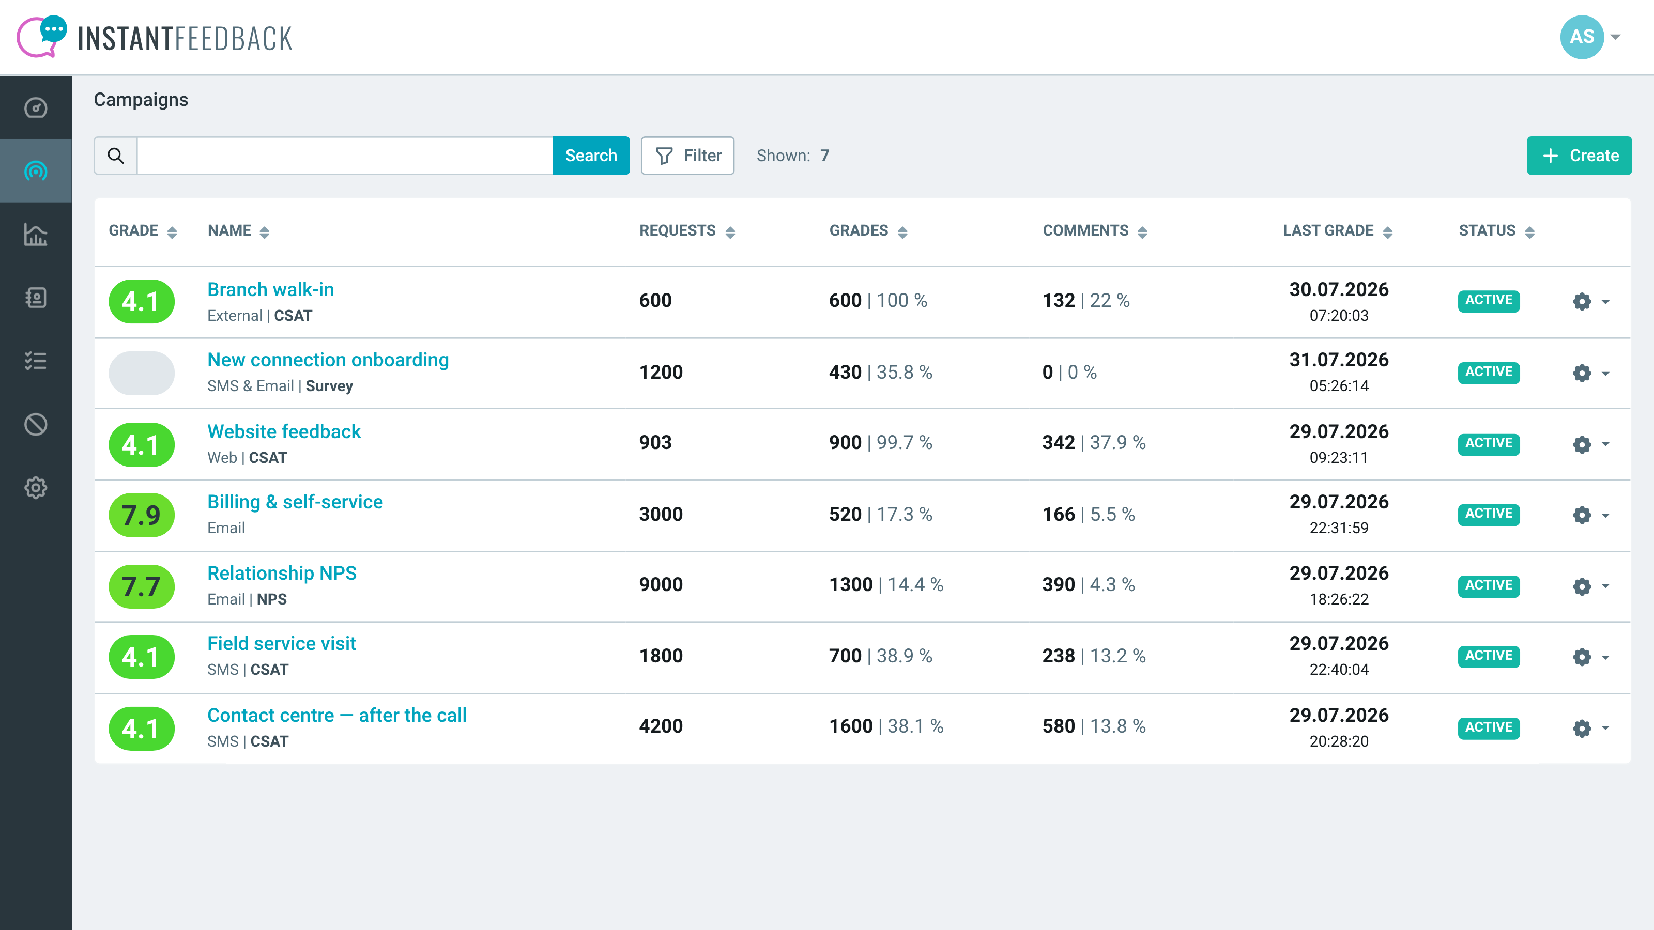Open gear settings for Contact centre campaign

1582,728
